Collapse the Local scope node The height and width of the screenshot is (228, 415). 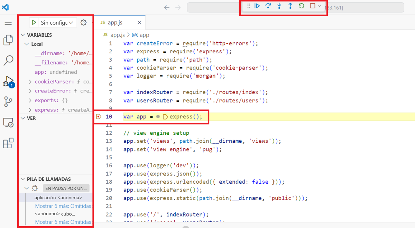[x=27, y=44]
